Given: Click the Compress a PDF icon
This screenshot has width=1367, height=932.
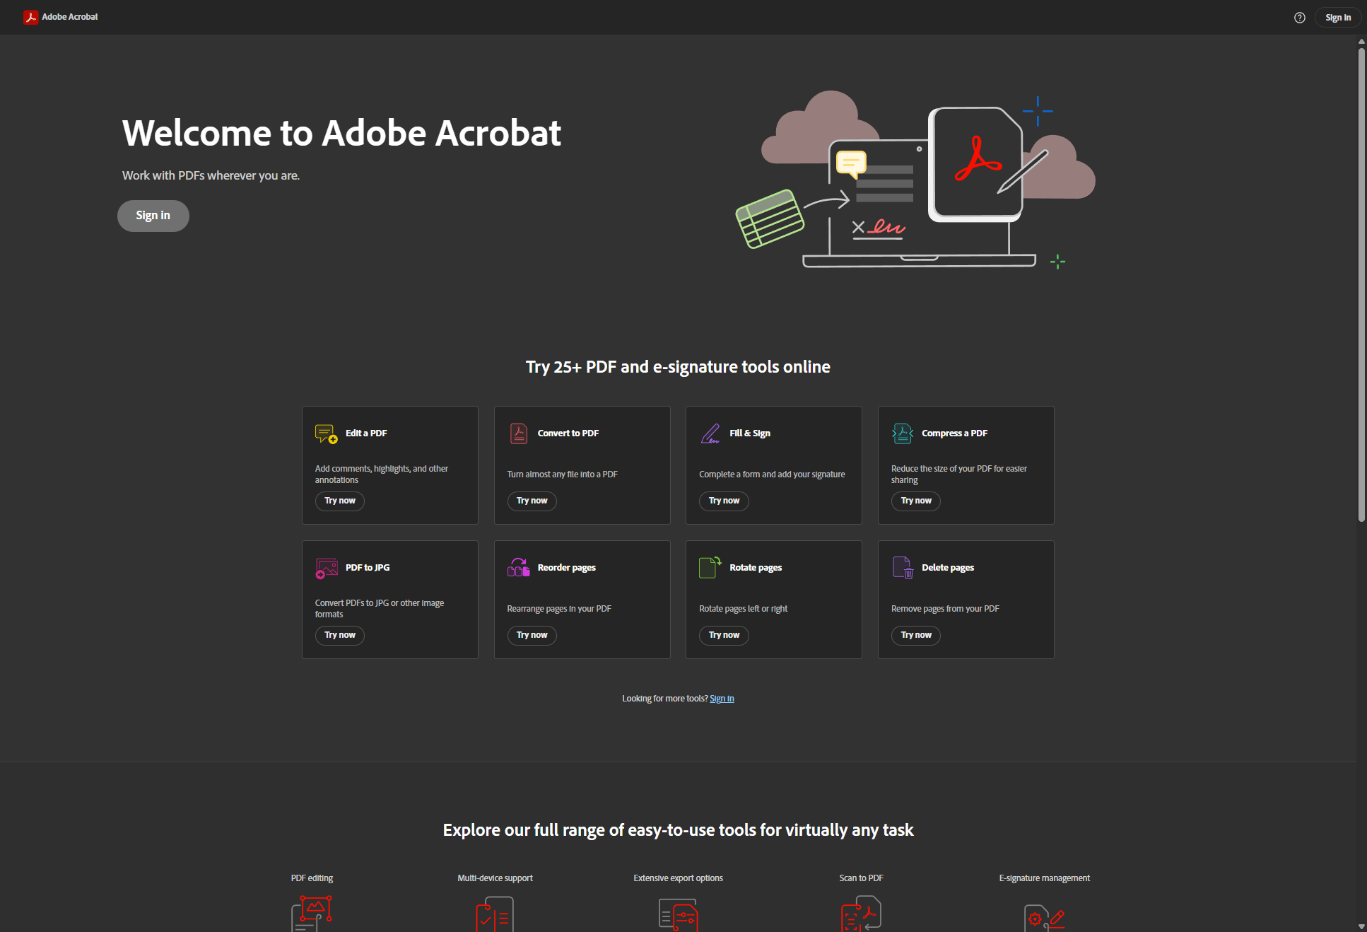Looking at the screenshot, I should tap(903, 433).
